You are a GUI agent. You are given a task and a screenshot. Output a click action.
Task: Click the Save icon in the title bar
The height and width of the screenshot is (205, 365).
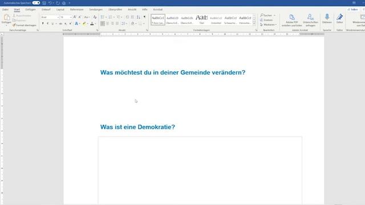pos(44,3)
